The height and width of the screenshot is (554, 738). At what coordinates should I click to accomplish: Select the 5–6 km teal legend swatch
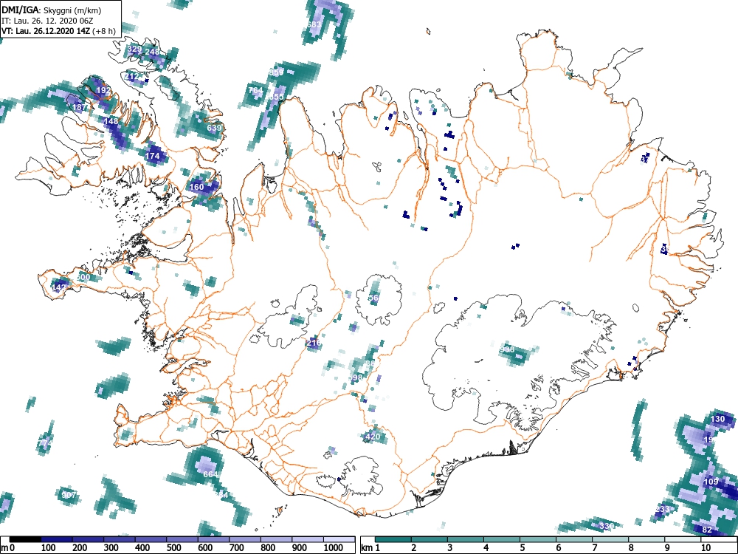click(539, 539)
